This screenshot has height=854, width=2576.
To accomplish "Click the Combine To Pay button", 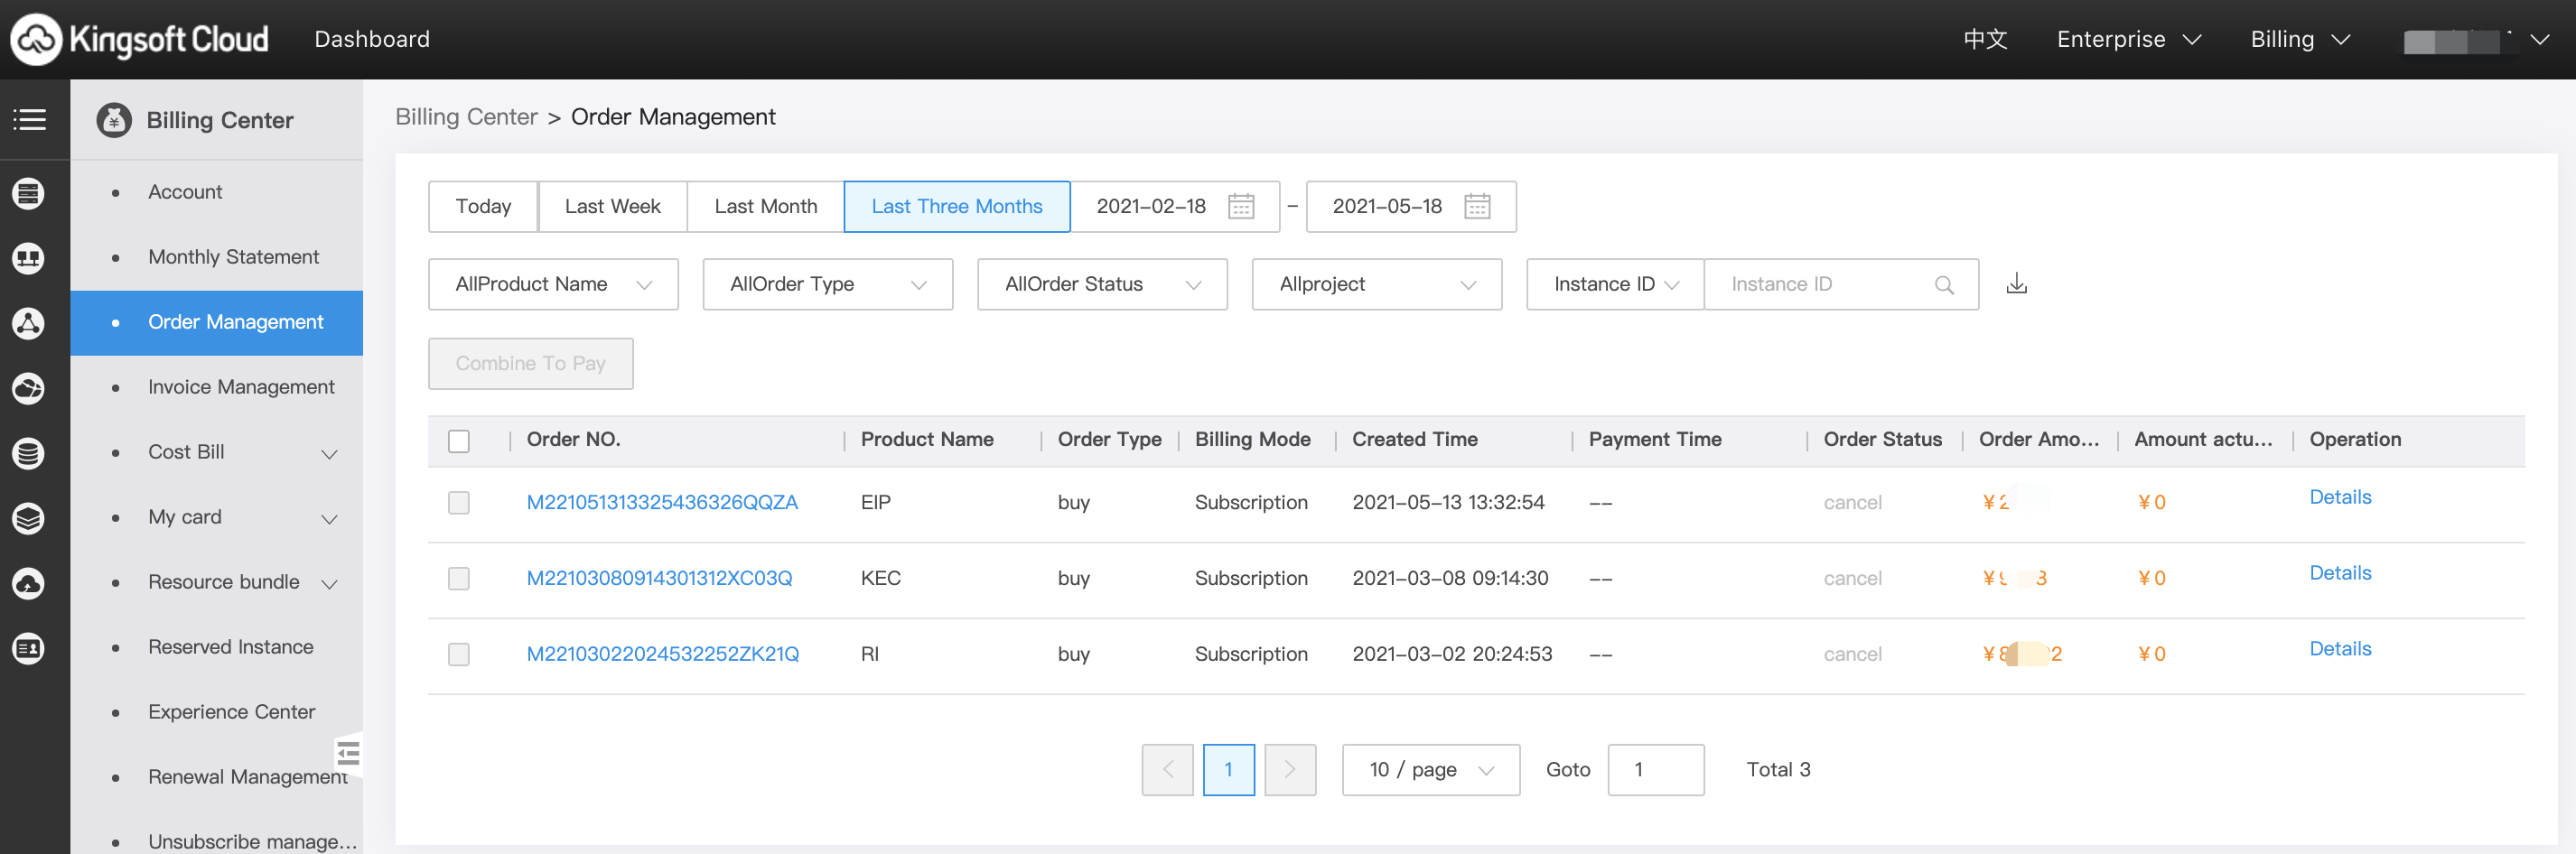I will tap(530, 363).
